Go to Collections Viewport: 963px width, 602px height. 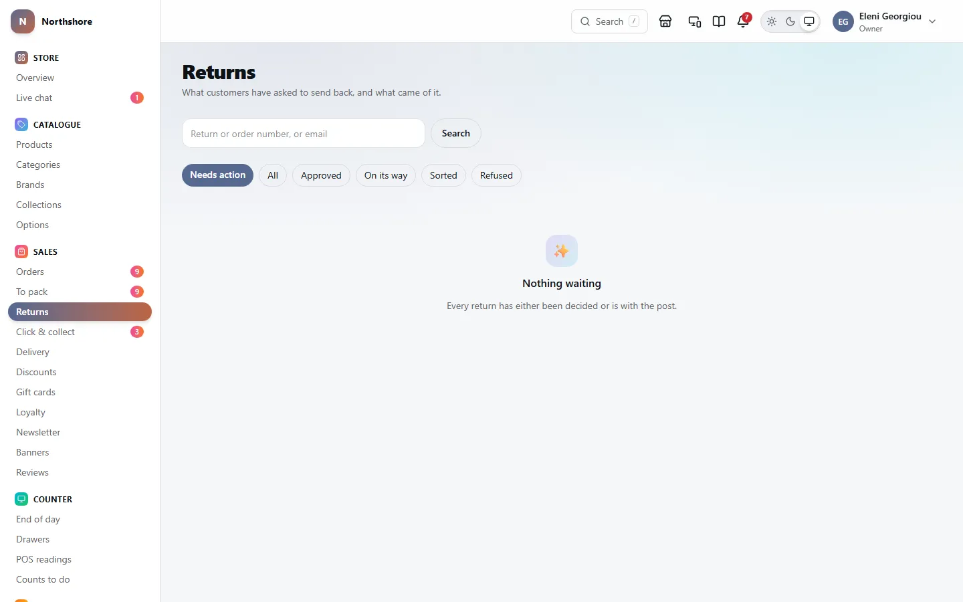point(80,205)
